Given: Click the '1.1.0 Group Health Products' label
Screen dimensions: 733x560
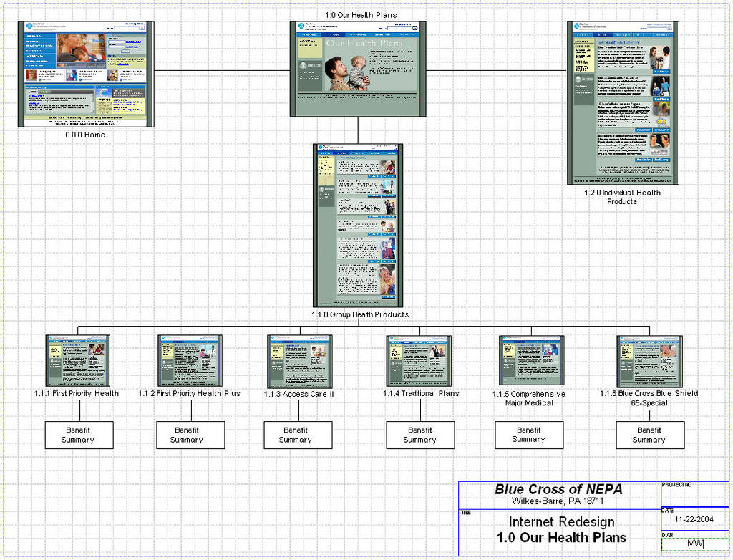Looking at the screenshot, I should point(360,314).
